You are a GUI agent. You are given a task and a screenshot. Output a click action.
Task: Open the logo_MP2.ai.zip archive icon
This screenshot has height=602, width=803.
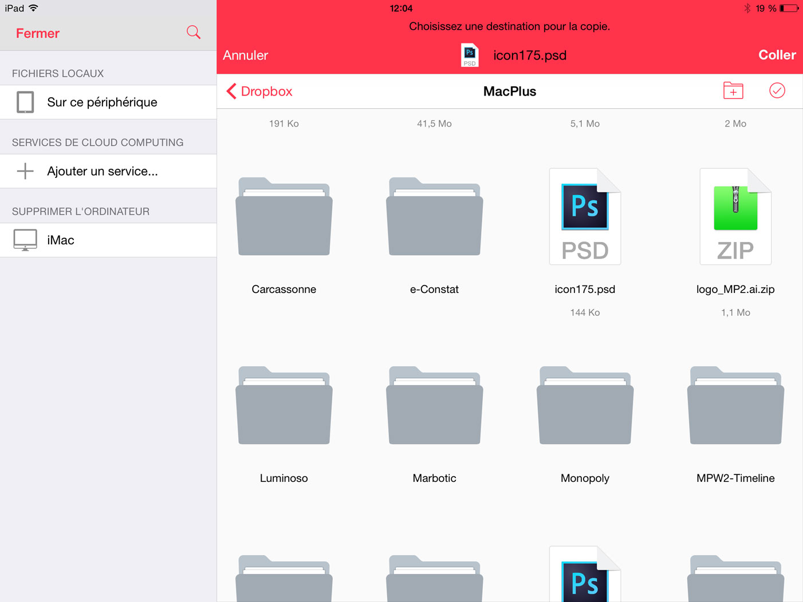coord(735,216)
